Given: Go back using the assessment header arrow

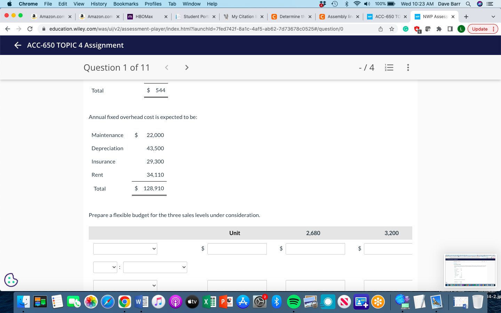Looking at the screenshot, I should (17, 45).
